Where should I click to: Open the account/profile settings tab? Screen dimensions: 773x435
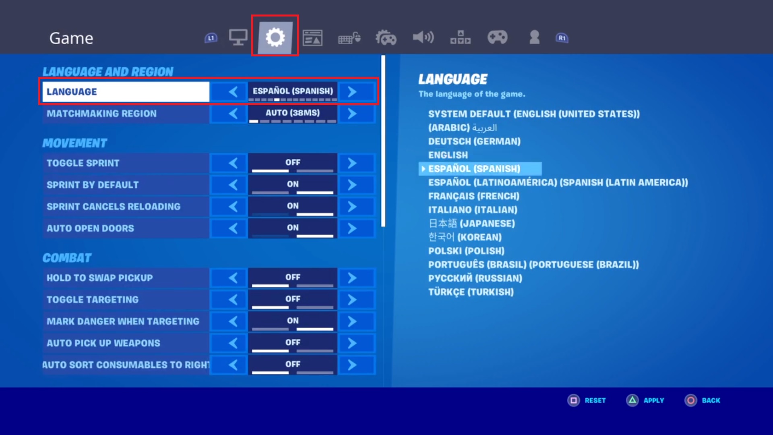[534, 37]
